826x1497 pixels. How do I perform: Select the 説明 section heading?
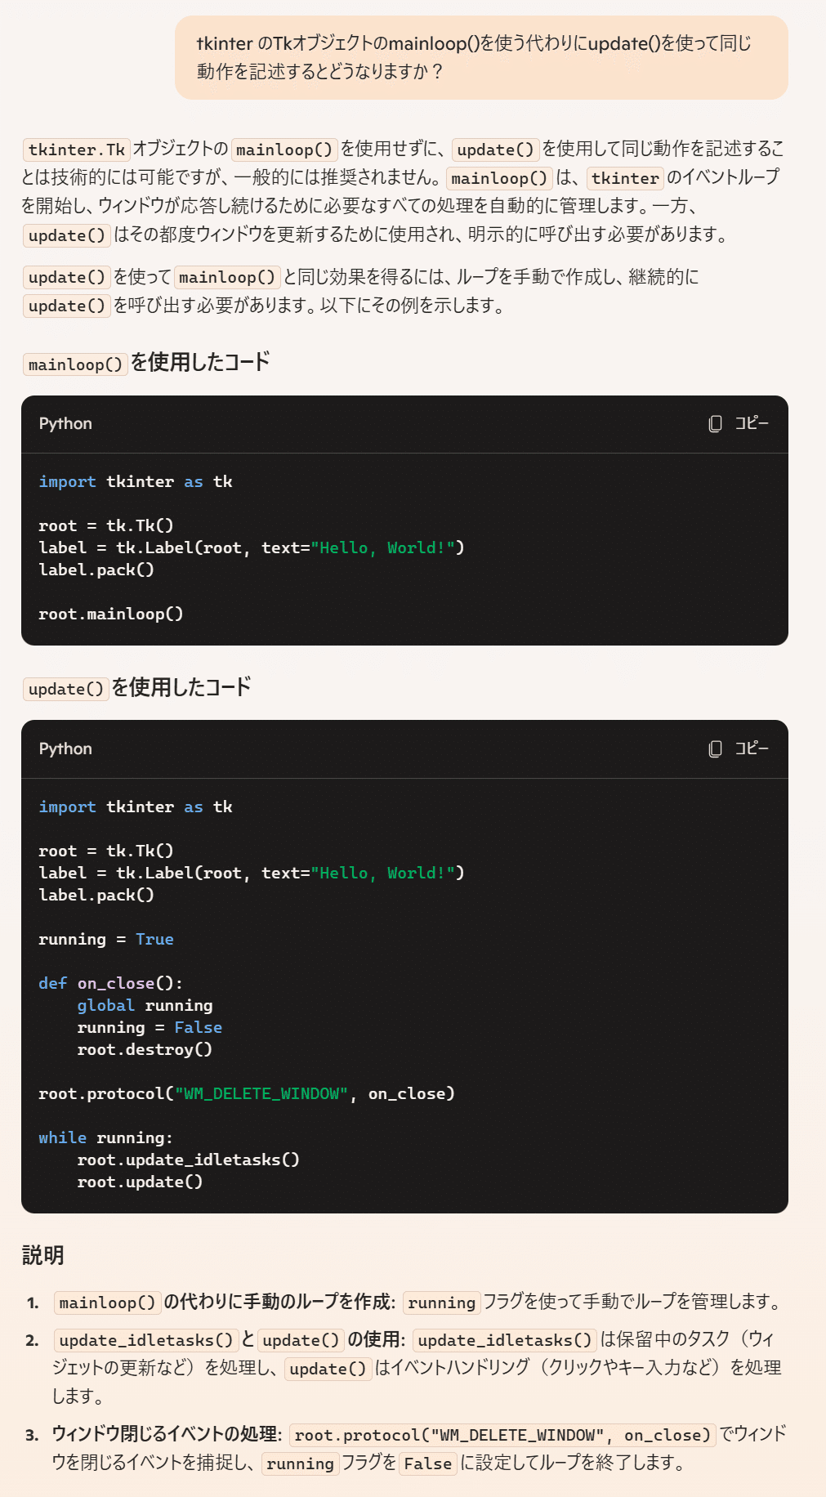coord(42,1256)
